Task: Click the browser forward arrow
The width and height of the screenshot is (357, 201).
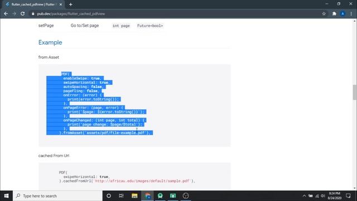Action: coord(14,13)
